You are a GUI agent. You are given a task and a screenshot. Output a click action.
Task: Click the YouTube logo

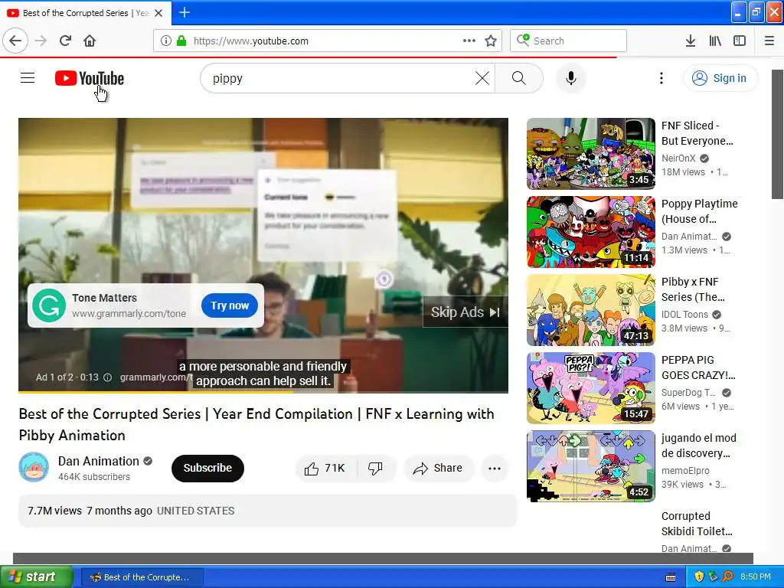(90, 79)
